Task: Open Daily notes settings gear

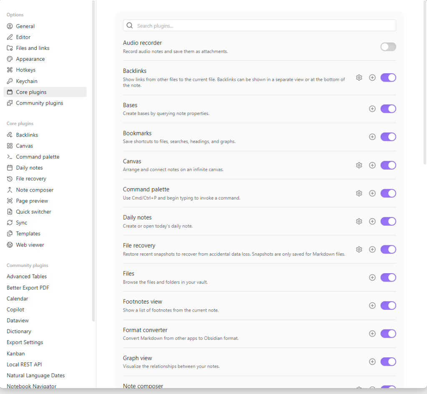Action: point(359,221)
